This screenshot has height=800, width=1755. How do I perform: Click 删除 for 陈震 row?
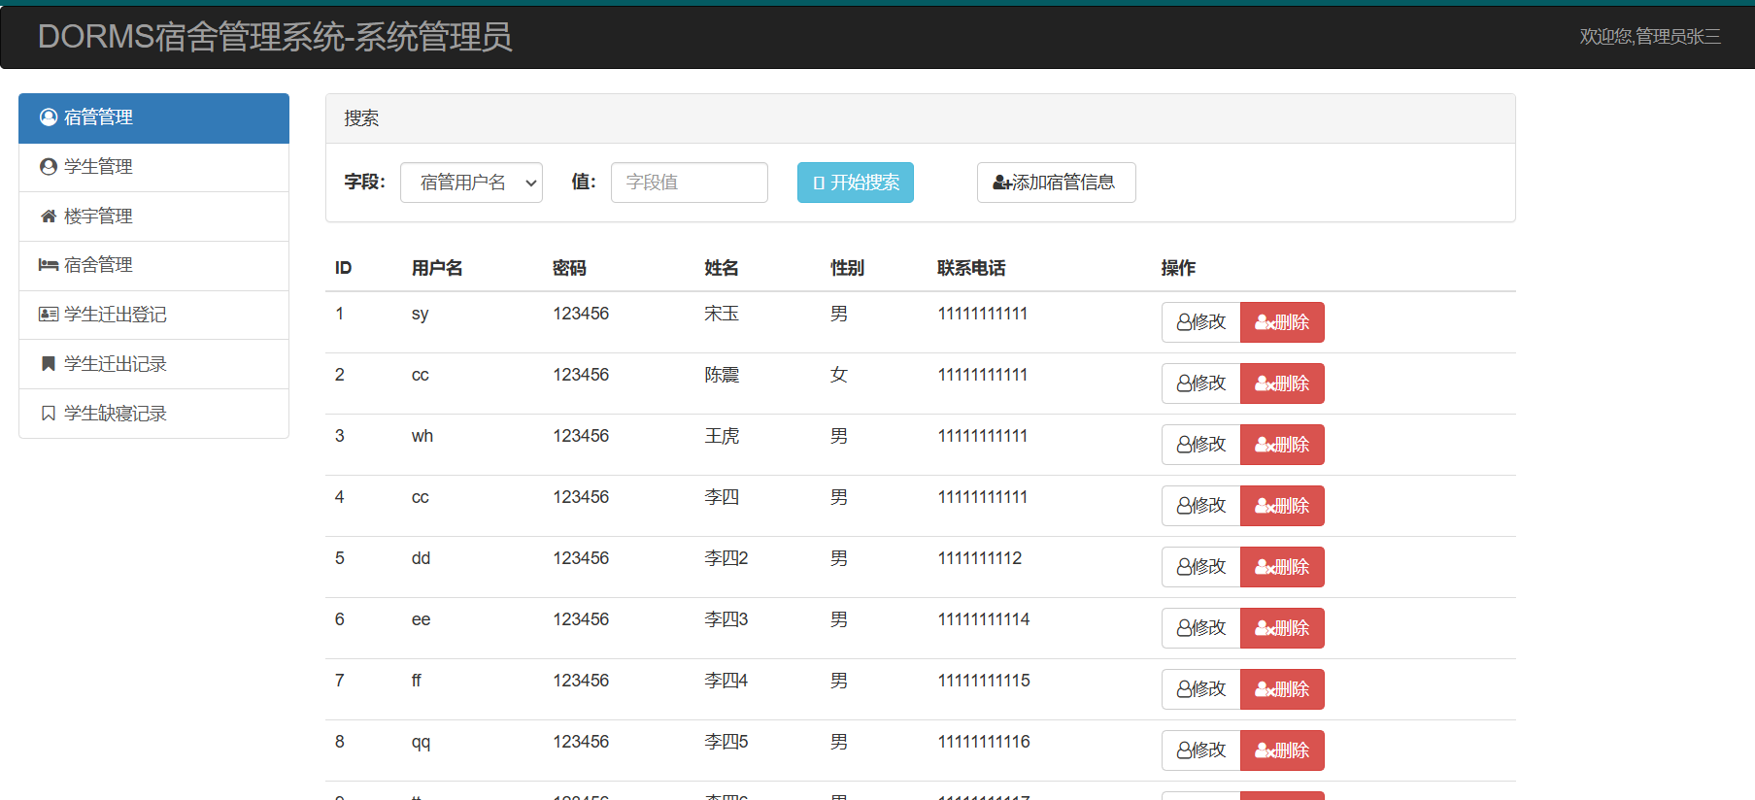click(x=1282, y=383)
